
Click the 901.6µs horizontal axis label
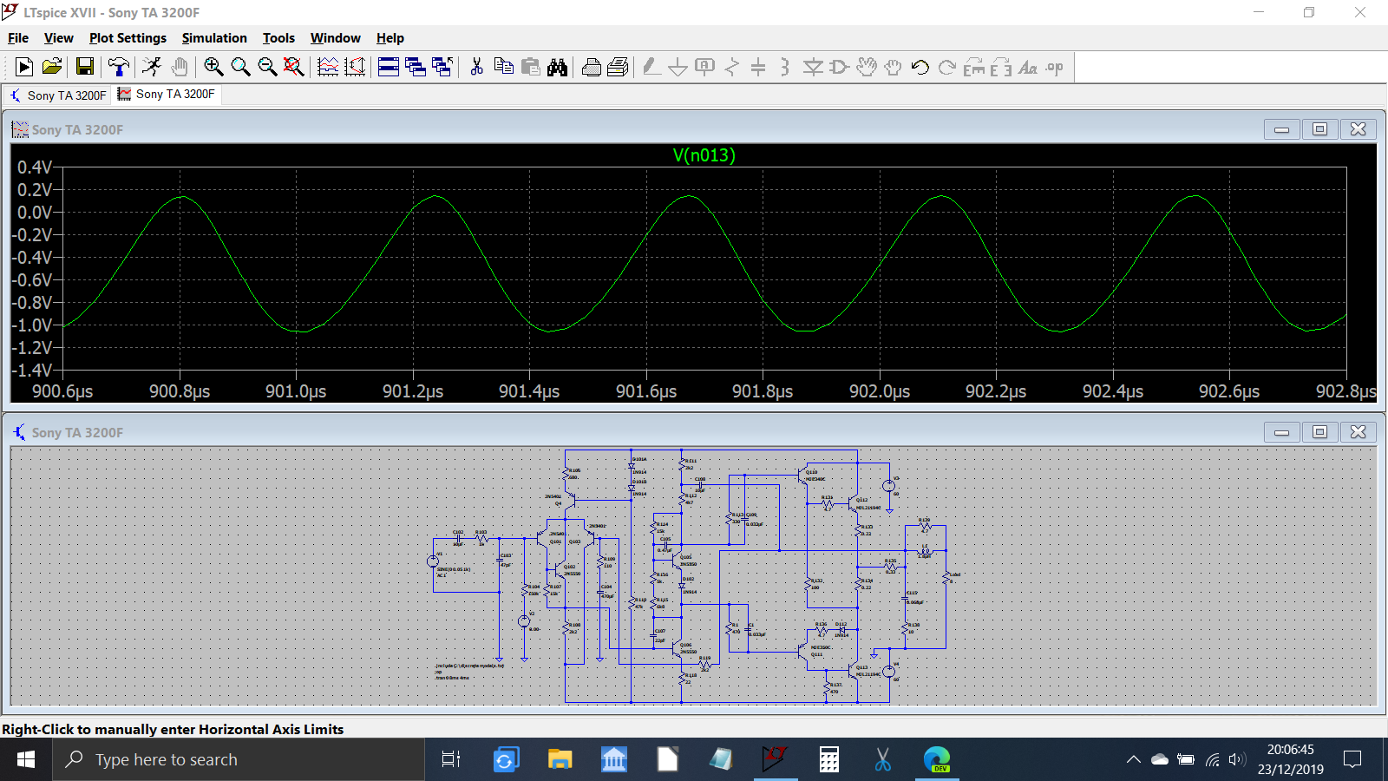pyautogui.click(x=646, y=391)
